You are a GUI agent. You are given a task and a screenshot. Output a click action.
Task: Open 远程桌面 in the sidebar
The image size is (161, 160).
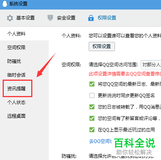pos(16,116)
